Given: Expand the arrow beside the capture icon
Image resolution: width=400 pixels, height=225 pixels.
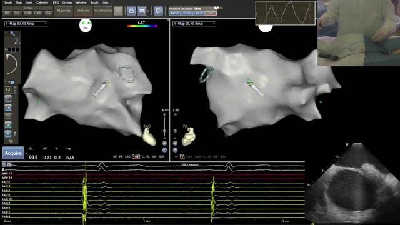Looking at the screenshot, I should pos(148,11).
